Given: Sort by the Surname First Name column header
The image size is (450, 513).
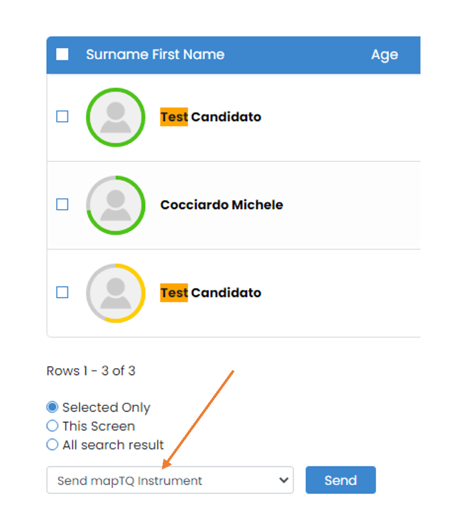Looking at the screenshot, I should tap(155, 55).
